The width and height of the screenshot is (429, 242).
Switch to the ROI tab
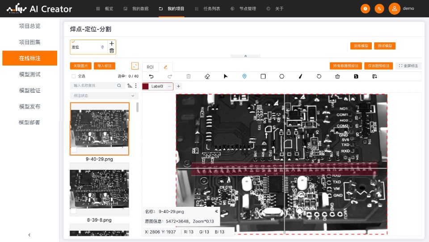pyautogui.click(x=150, y=67)
